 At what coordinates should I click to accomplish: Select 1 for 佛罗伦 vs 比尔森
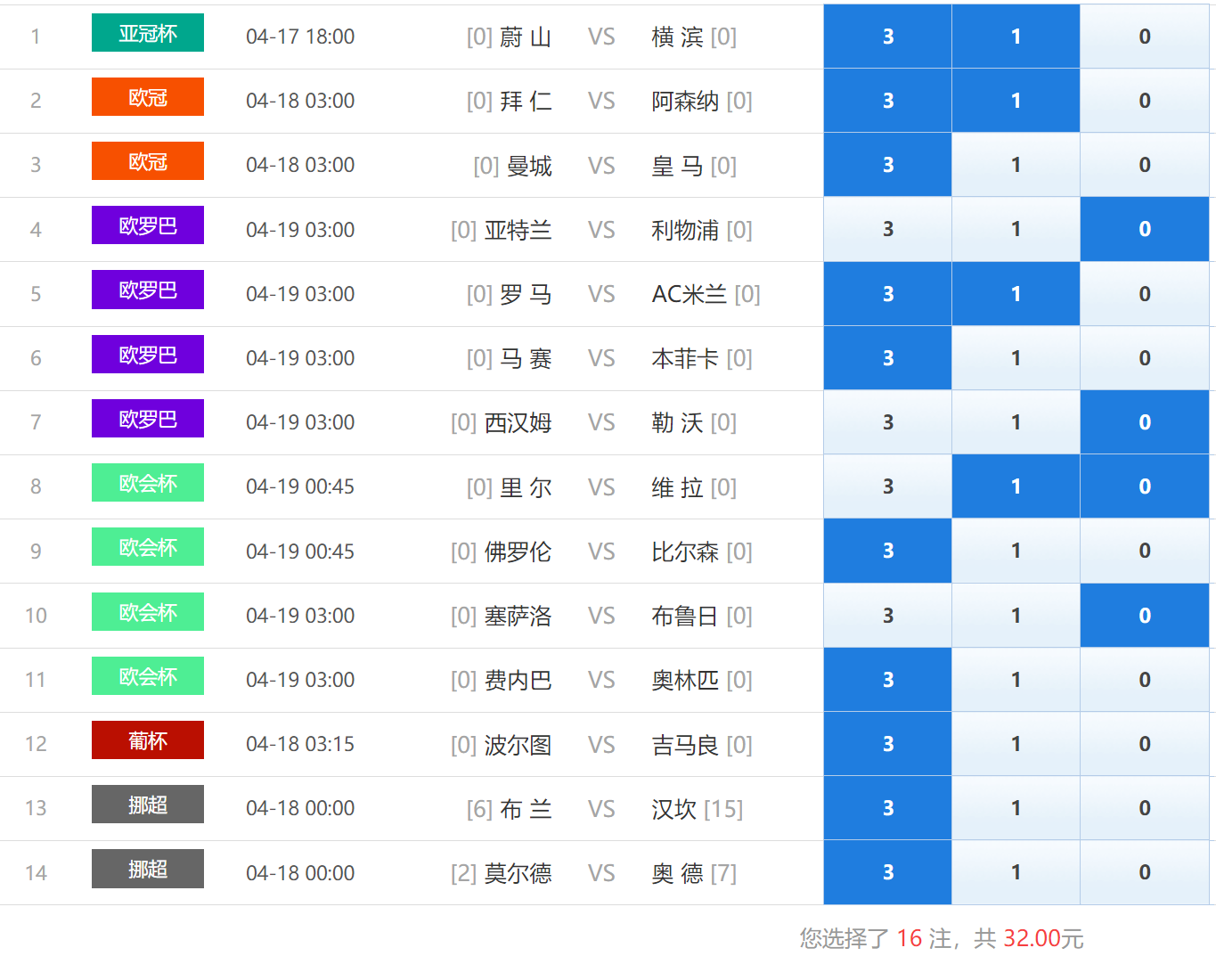pos(1016,551)
